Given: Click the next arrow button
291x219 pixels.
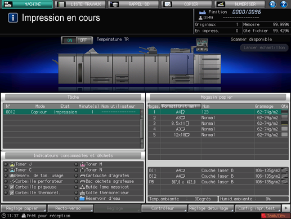Looking at the screenshot, I should click(286, 208).
